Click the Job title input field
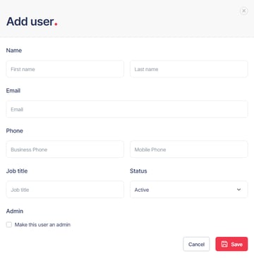The width and height of the screenshot is (254, 258). coord(65,190)
